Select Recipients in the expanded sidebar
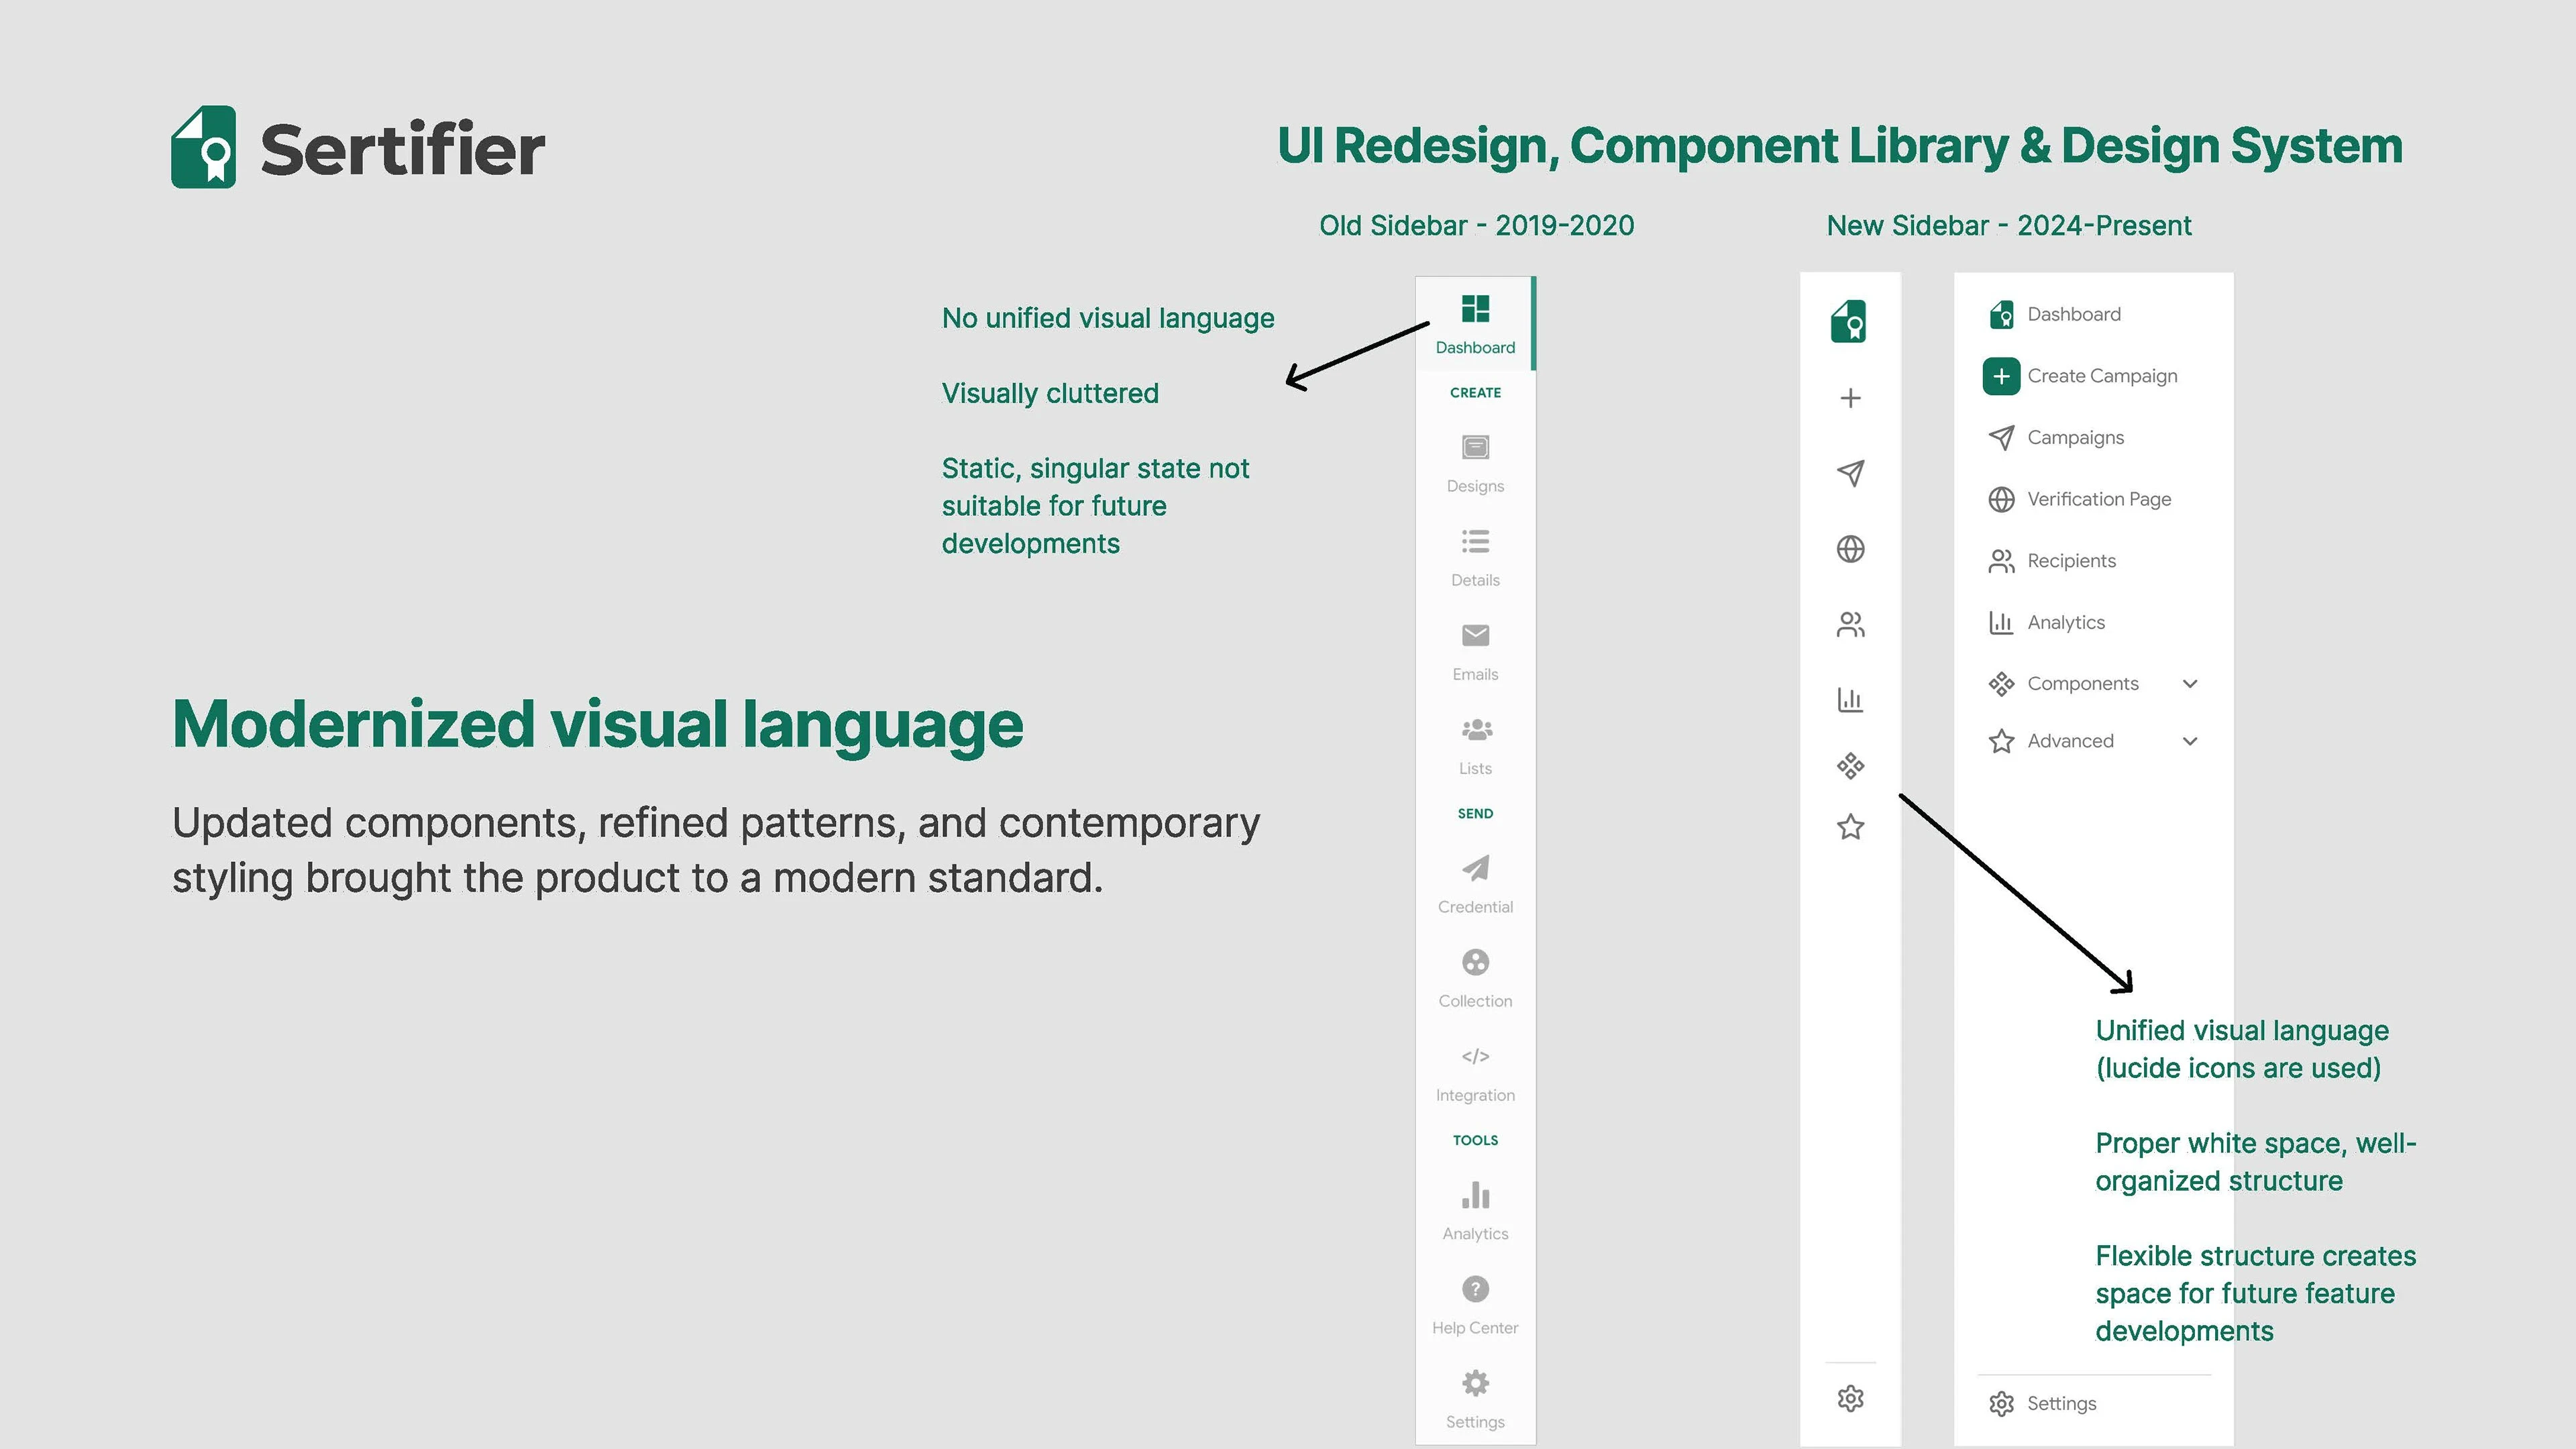The height and width of the screenshot is (1449, 2576). pos(2071,561)
